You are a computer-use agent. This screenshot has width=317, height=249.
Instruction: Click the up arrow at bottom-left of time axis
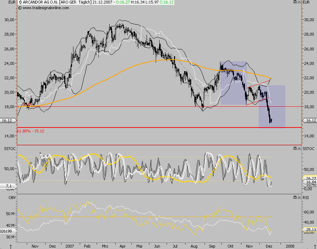point(11,246)
